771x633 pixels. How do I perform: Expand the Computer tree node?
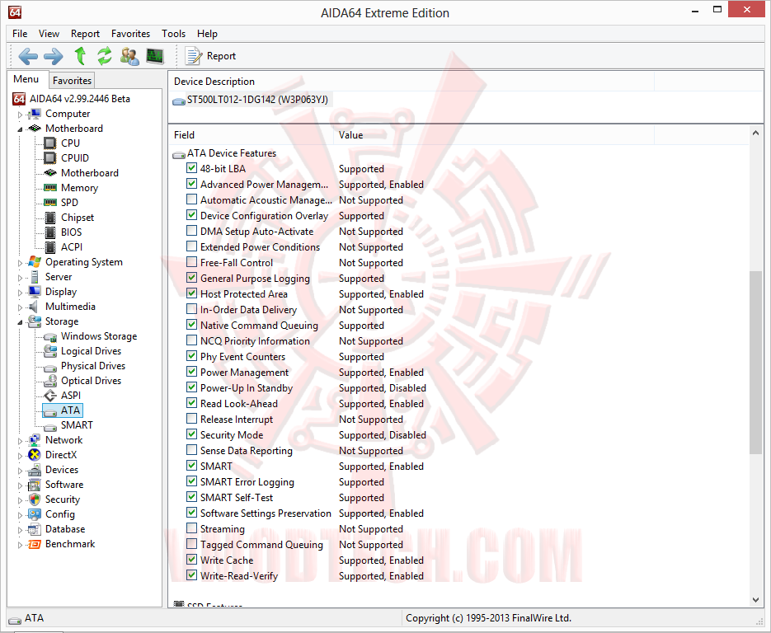tap(20, 115)
